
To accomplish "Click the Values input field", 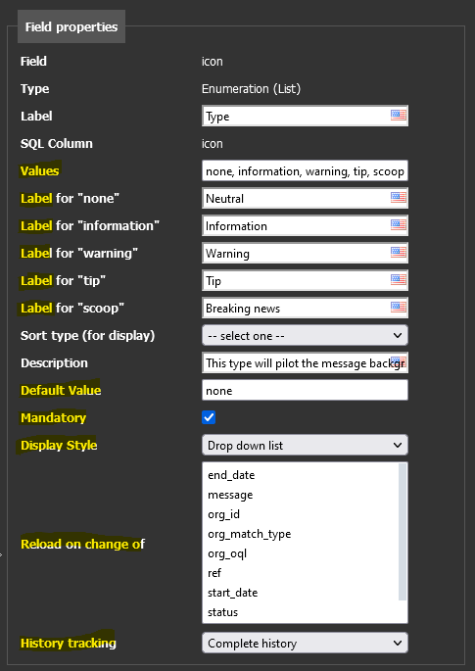I will (305, 171).
